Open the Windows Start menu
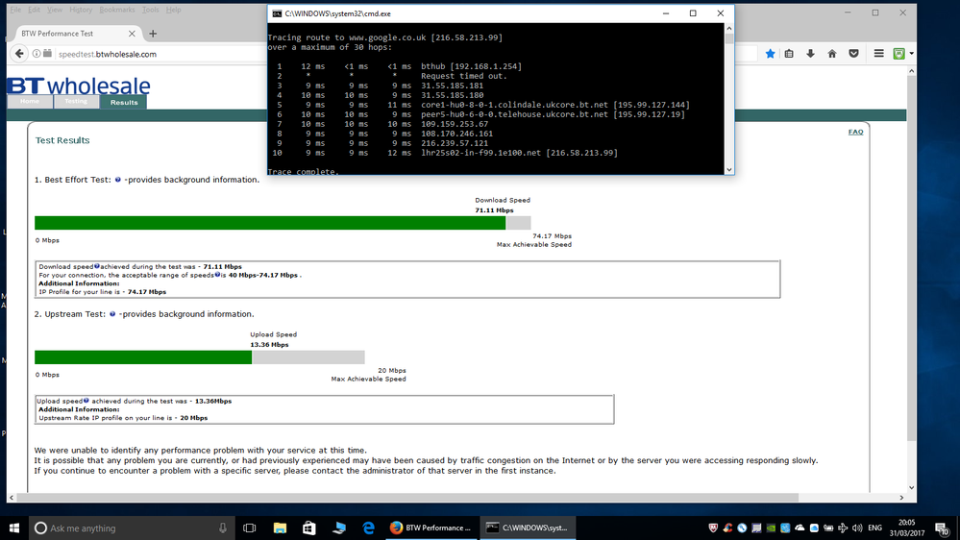Screen dimensions: 960x540 (x=14, y=528)
